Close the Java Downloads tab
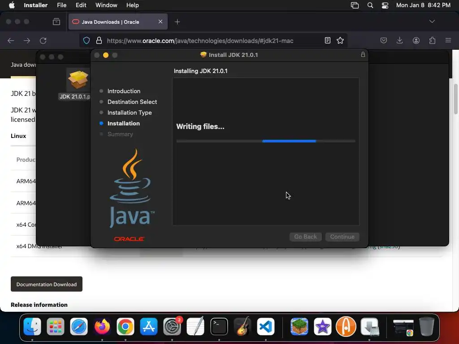This screenshot has width=459, height=344. [160, 21]
